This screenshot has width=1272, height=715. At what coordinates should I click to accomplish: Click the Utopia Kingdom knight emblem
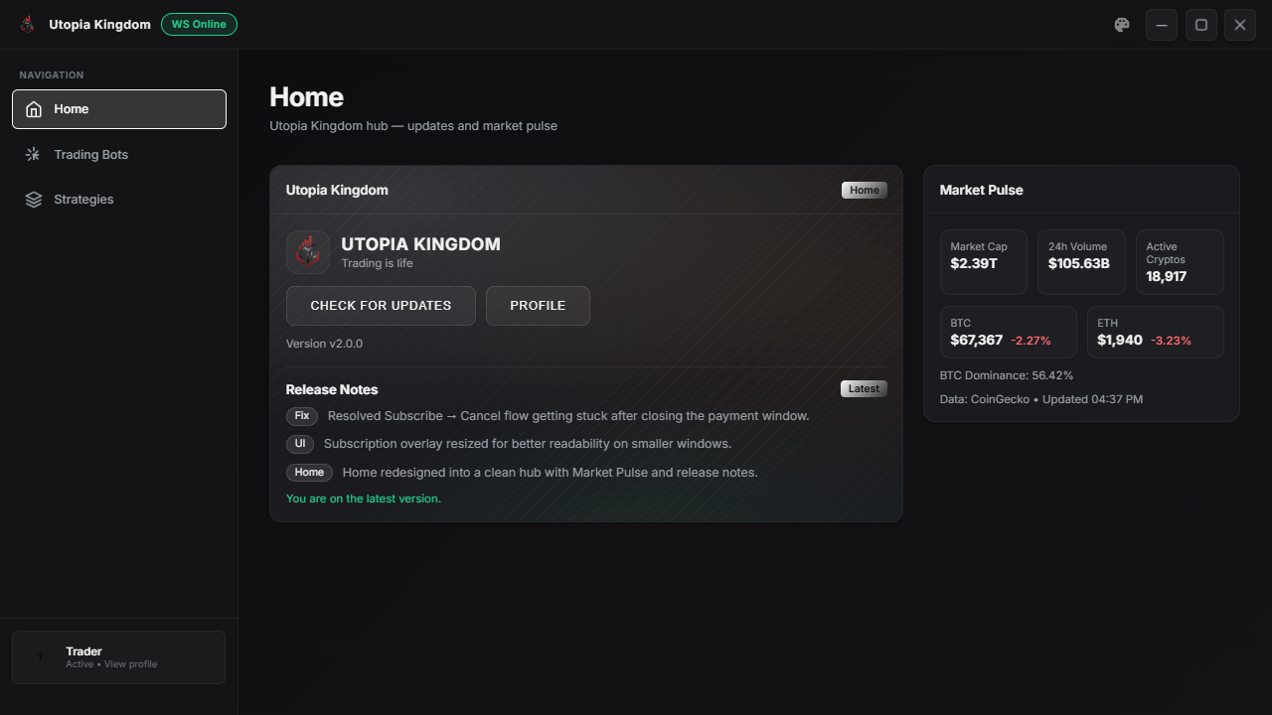click(x=308, y=252)
